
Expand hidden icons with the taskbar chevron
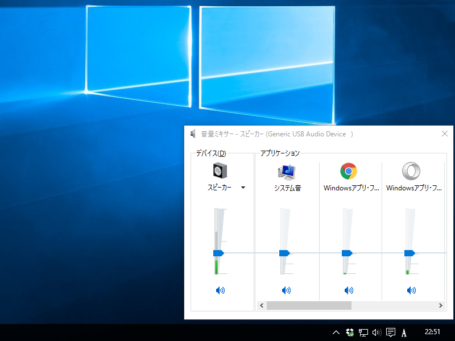336,332
